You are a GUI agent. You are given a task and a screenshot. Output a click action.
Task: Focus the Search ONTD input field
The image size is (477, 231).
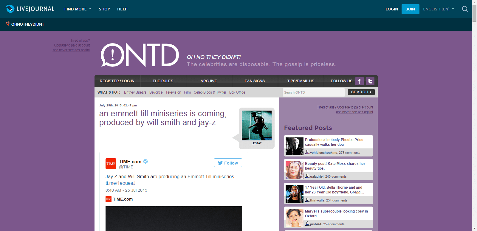(x=314, y=92)
